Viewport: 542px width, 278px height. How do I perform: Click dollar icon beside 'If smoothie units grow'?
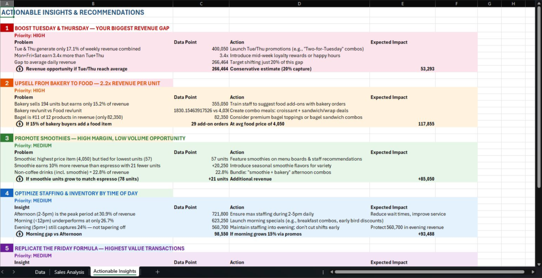point(20,179)
